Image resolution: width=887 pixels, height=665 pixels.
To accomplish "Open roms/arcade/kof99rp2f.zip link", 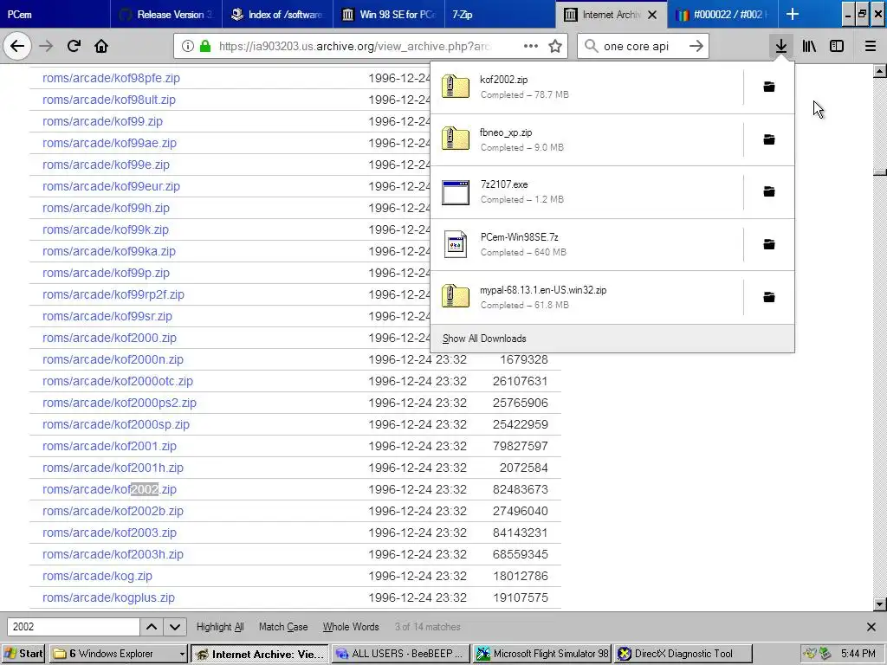I will point(113,294).
